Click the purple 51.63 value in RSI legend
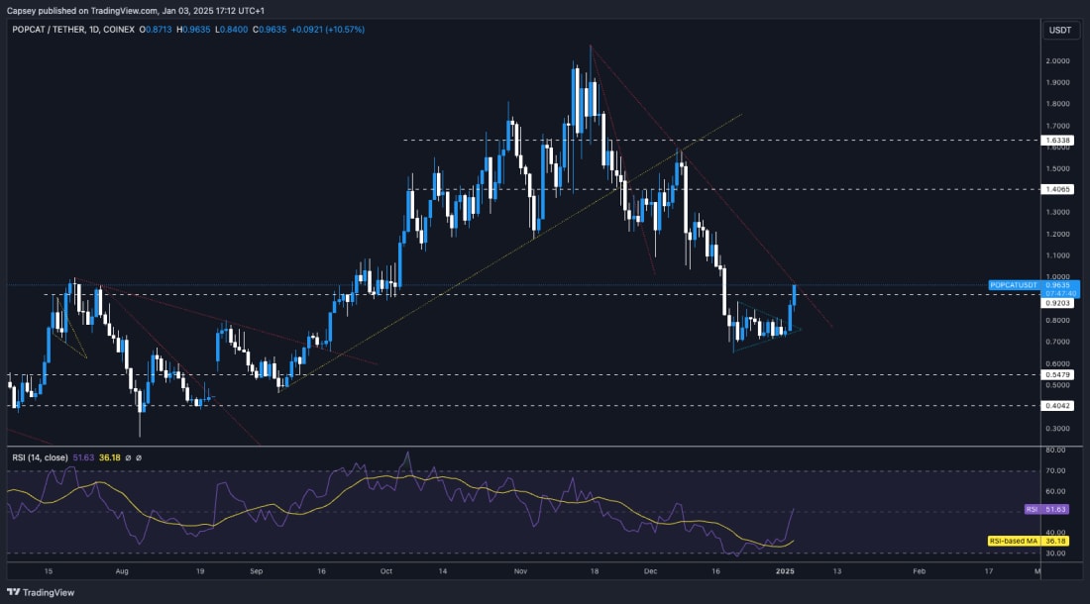This screenshot has height=604, width=1090. (83, 457)
